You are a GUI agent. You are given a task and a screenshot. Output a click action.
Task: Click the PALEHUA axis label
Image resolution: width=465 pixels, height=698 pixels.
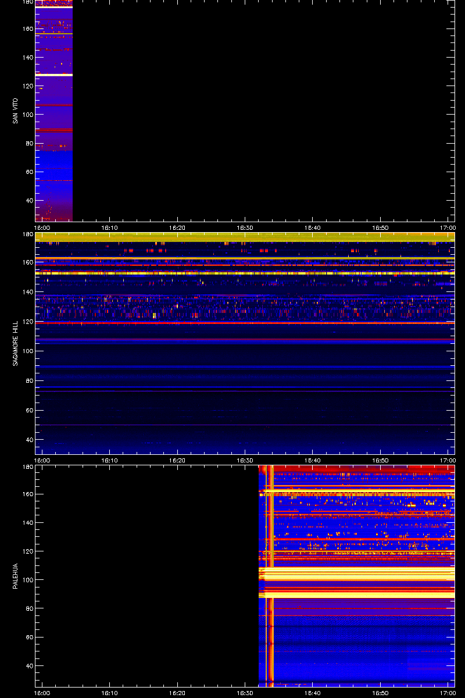click(15, 576)
